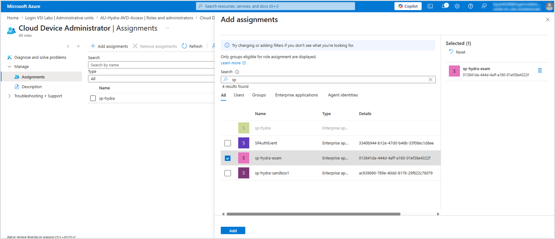The height and width of the screenshot is (239, 555).
Task: Select Assignments in the left menu
Action: [42, 77]
